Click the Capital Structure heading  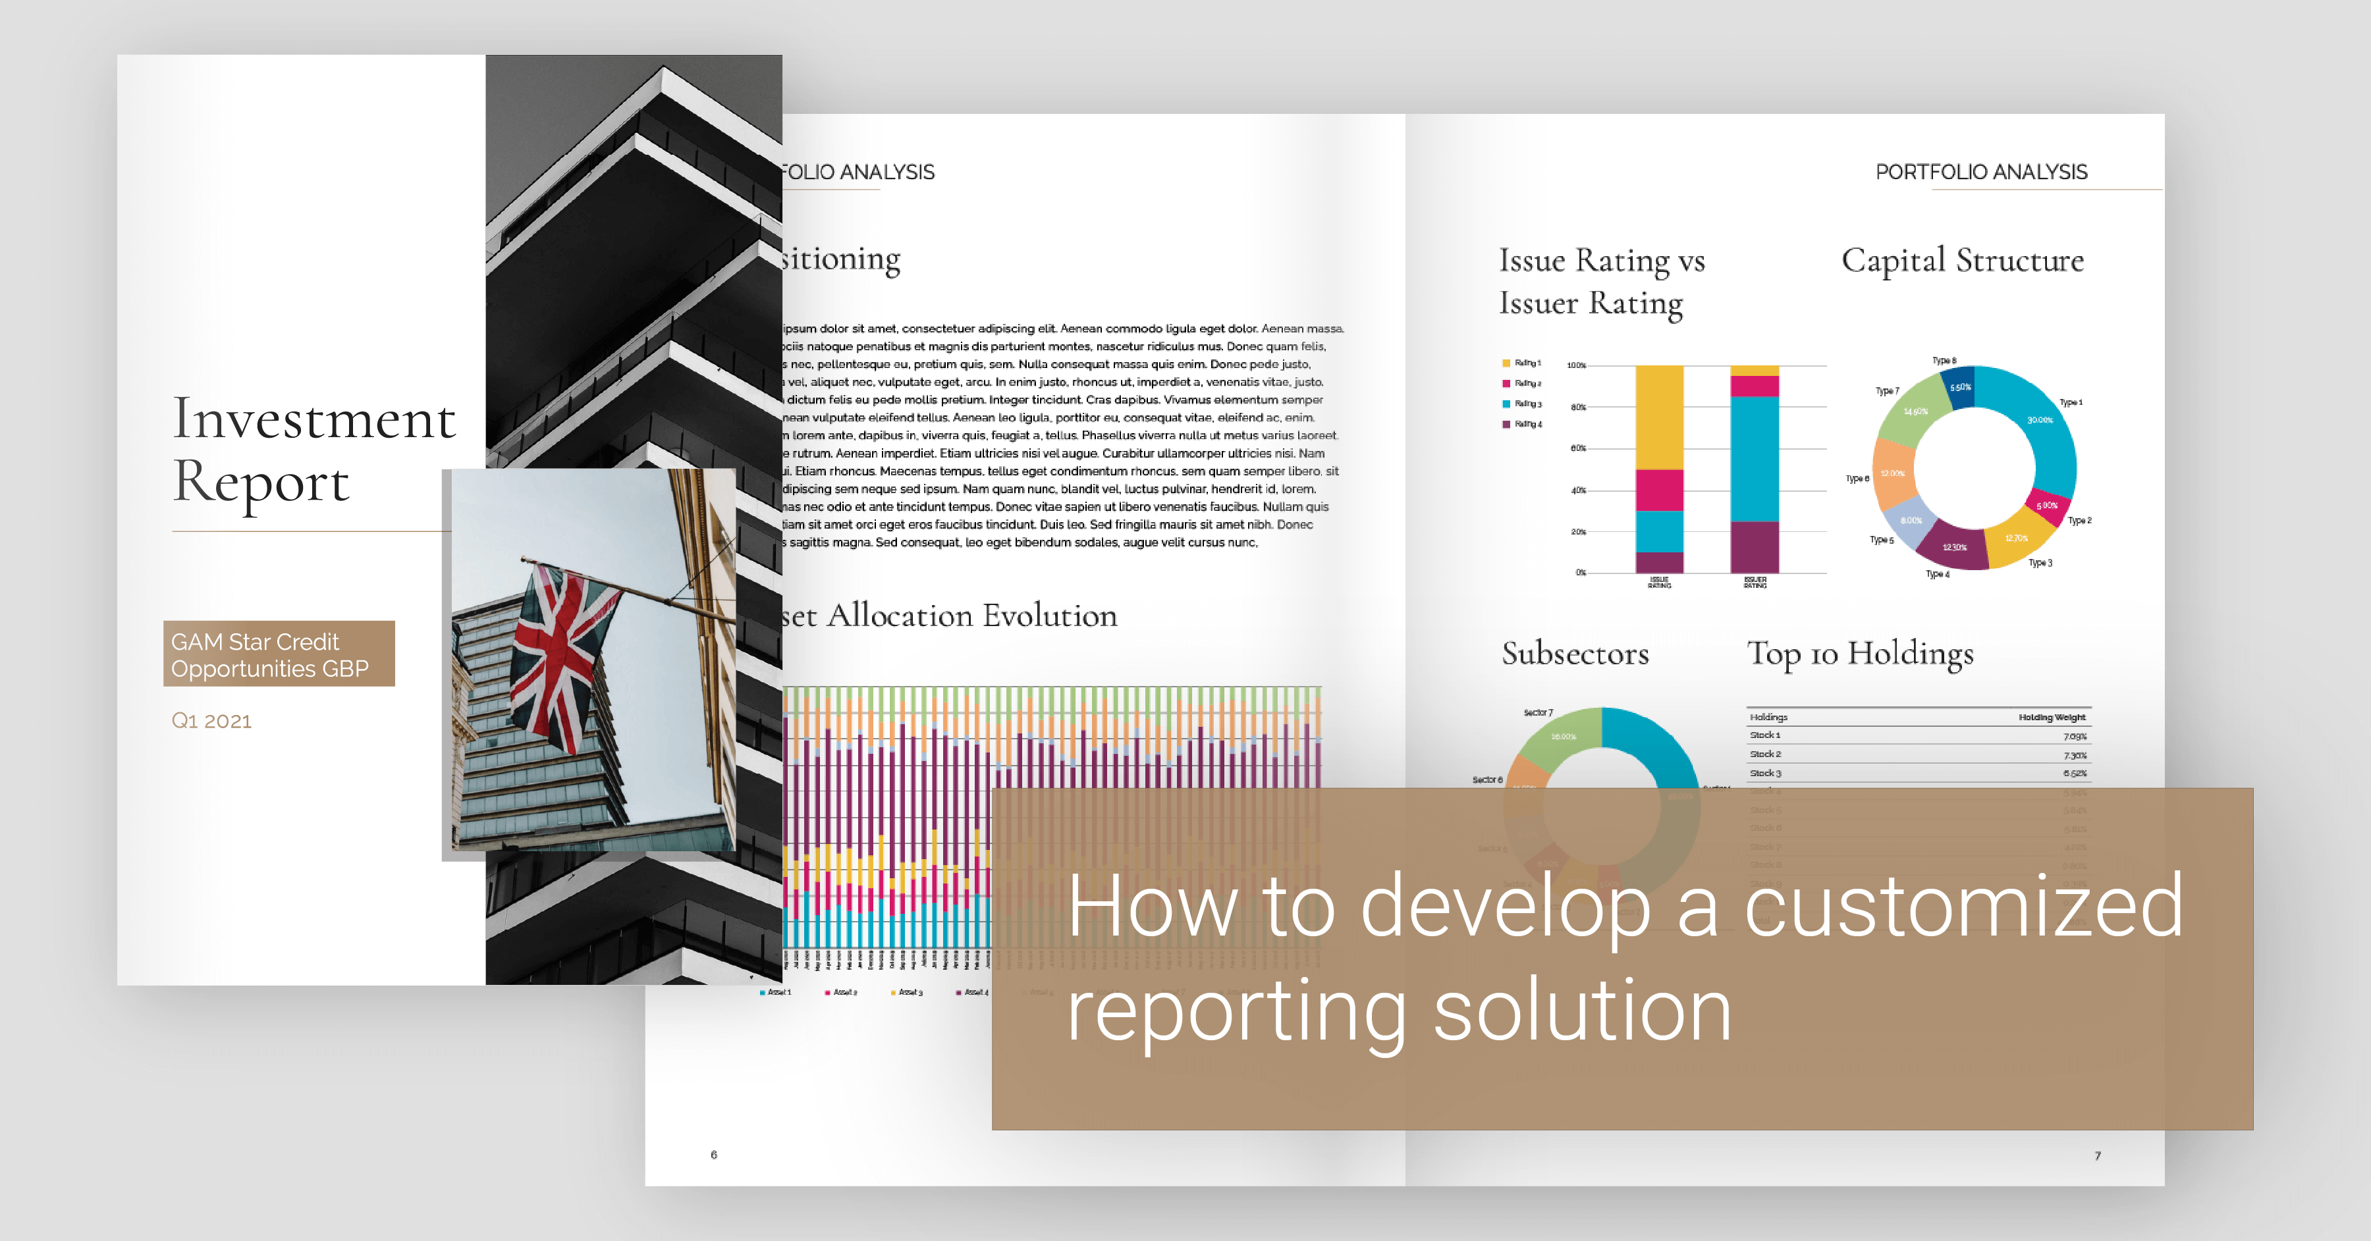1963,260
